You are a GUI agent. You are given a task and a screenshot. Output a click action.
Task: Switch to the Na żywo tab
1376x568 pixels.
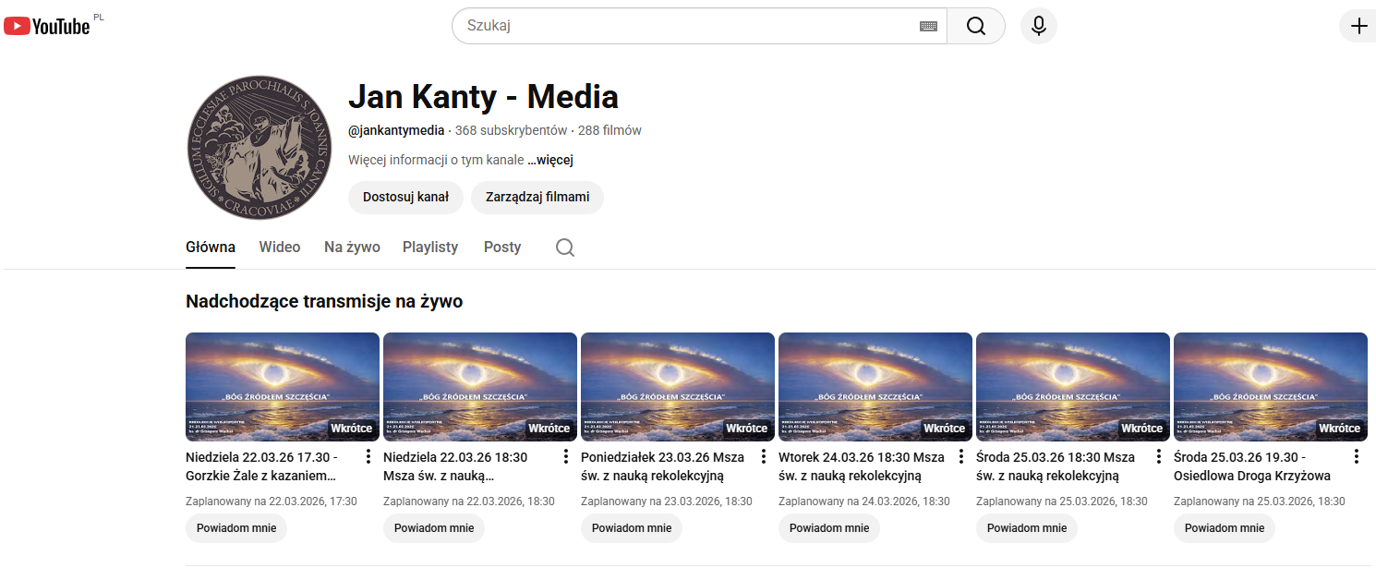pos(352,247)
